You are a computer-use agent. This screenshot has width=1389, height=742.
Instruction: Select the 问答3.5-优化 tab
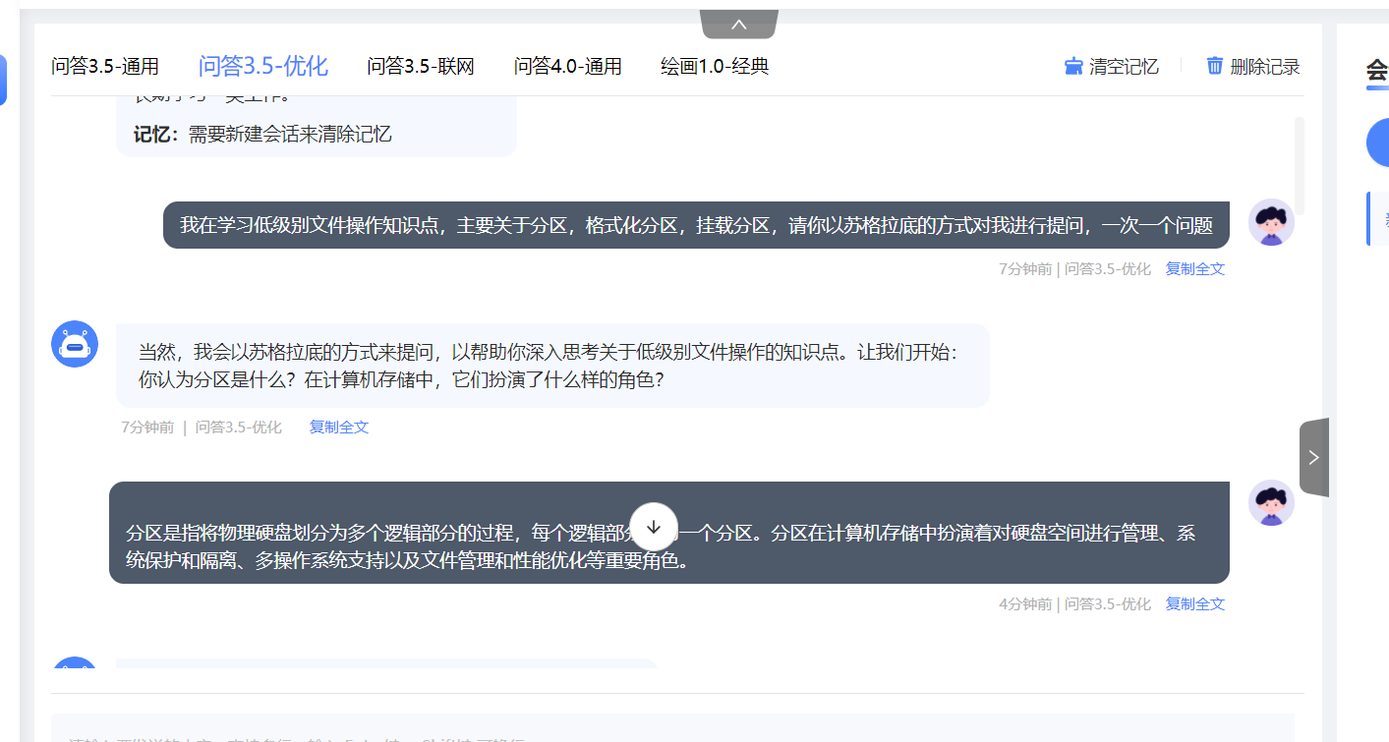tap(263, 66)
